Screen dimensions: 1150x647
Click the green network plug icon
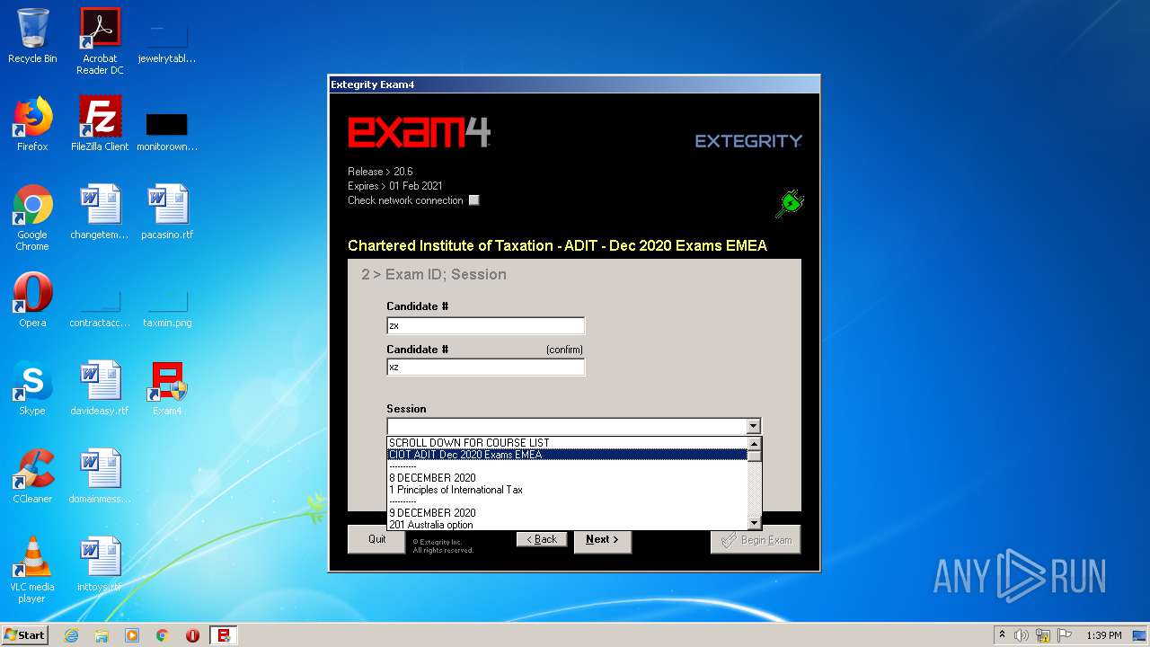pos(789,203)
